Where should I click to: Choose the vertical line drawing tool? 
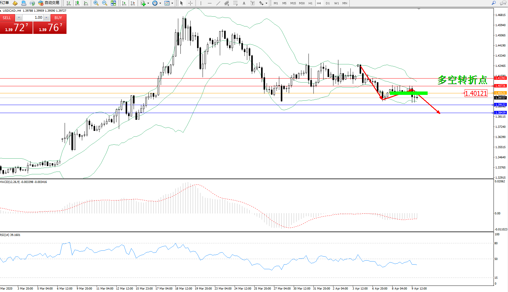[x=201, y=3]
